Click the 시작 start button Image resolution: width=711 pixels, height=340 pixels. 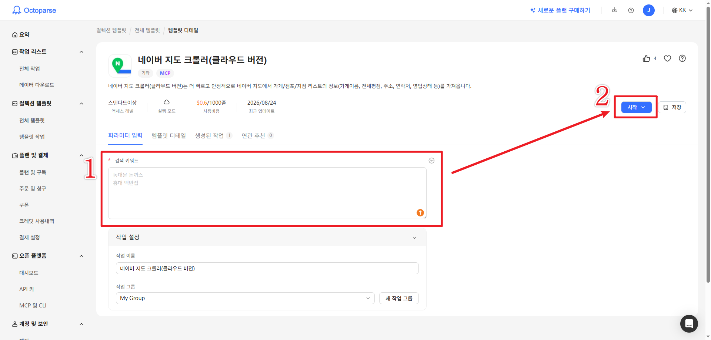click(636, 107)
